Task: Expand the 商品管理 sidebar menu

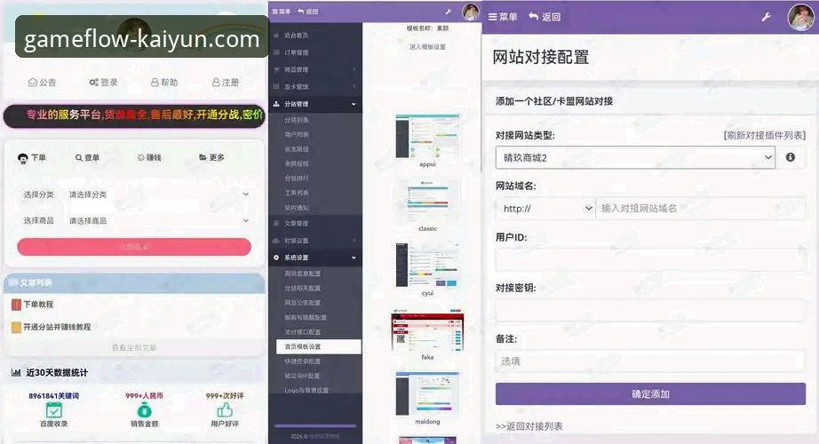Action: click(x=315, y=69)
